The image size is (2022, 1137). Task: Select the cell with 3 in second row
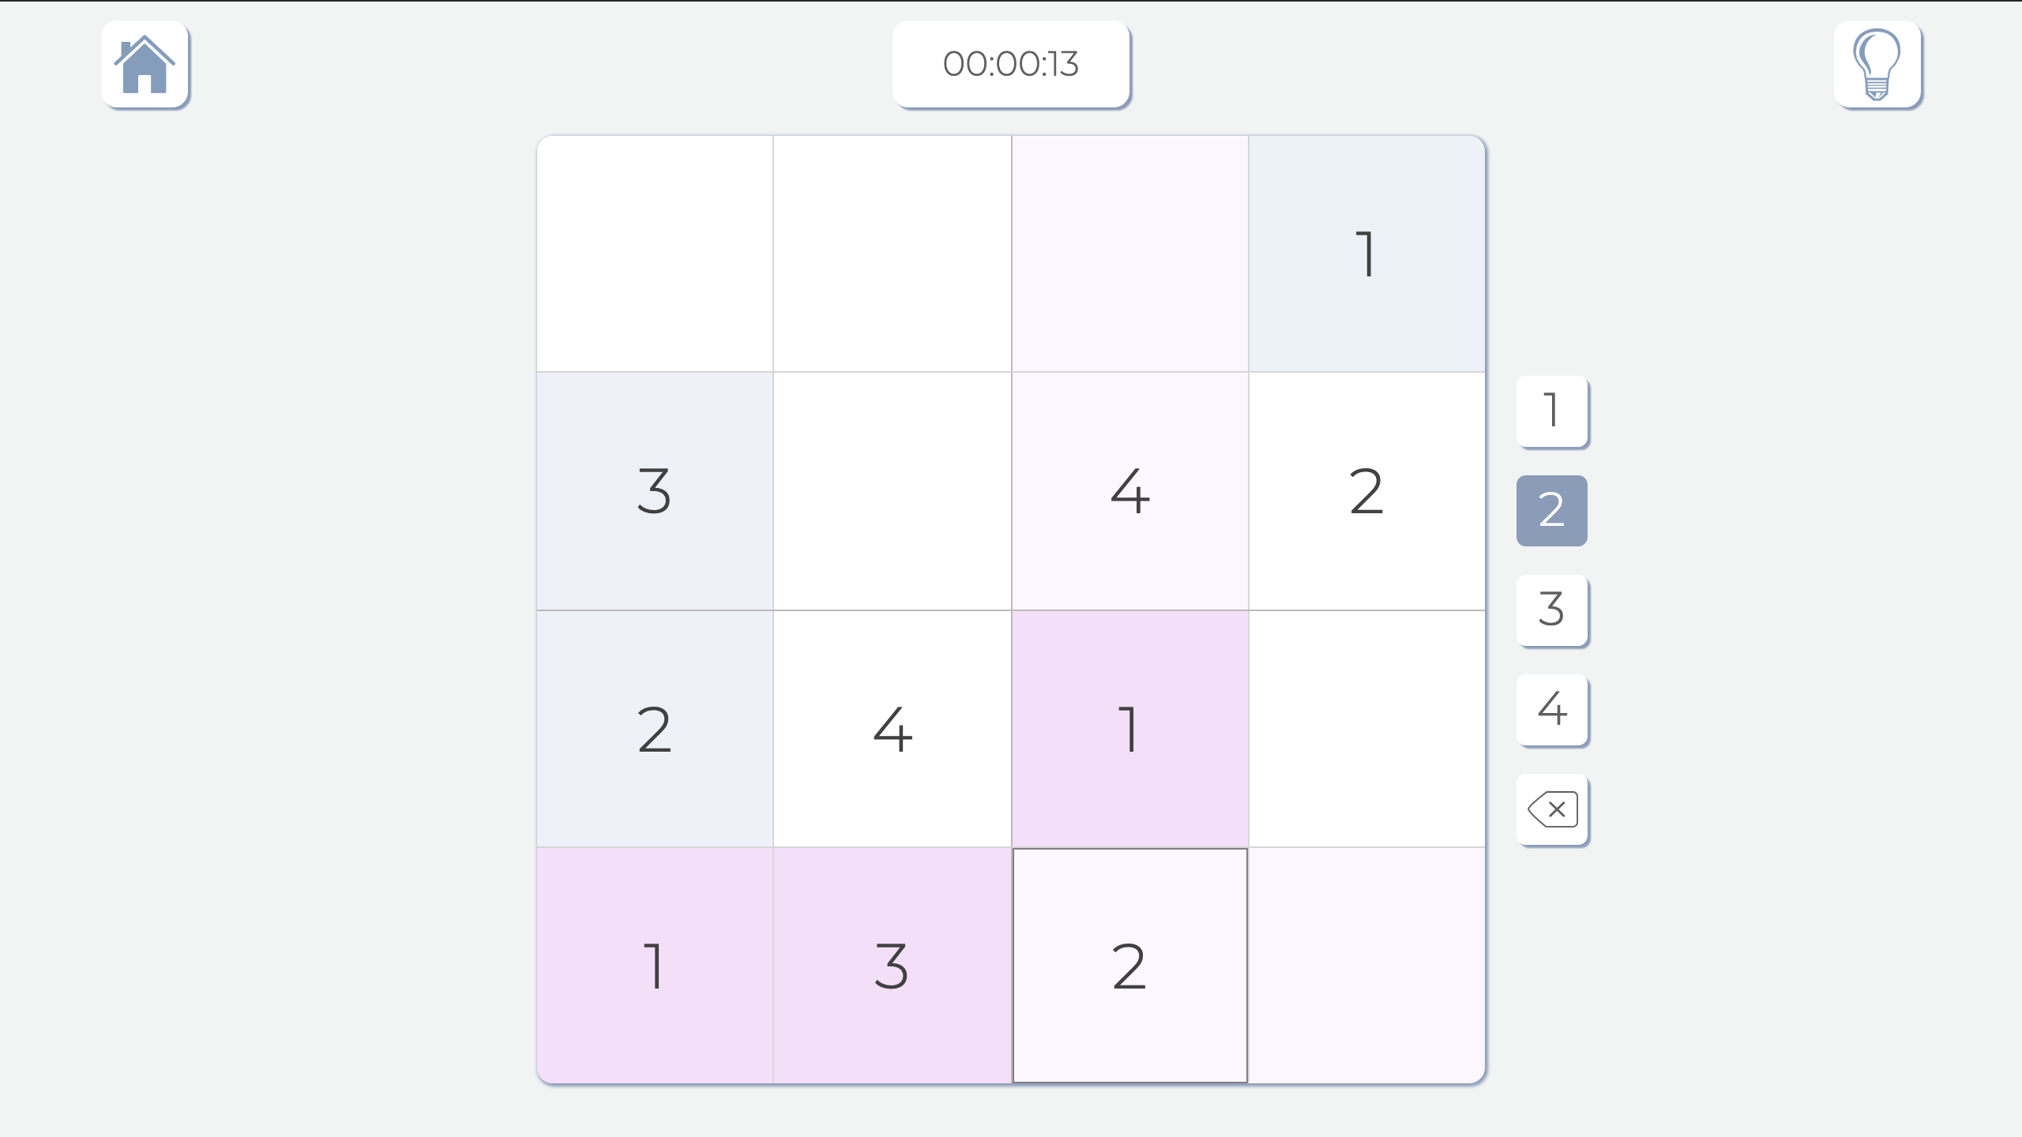click(654, 491)
